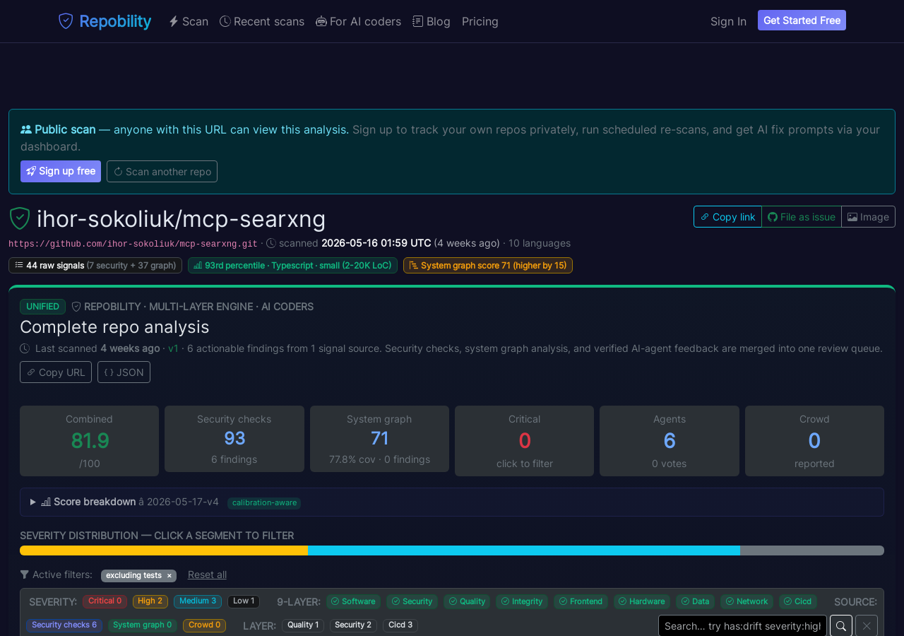
Task: Click the findings search input field
Action: (x=742, y=626)
